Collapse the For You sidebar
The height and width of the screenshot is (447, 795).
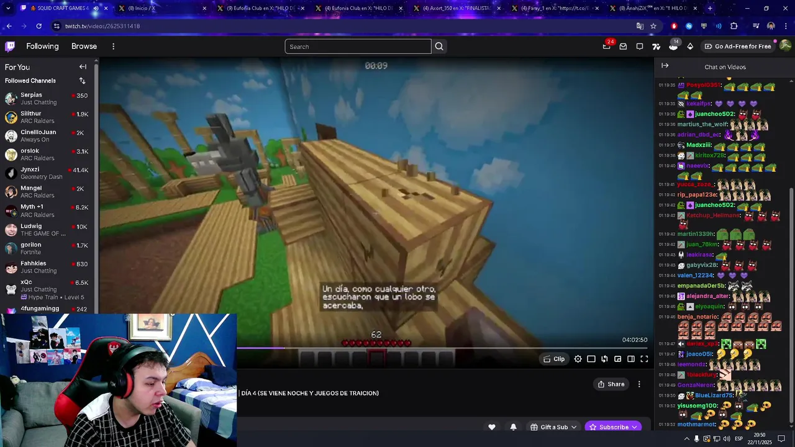coord(83,67)
